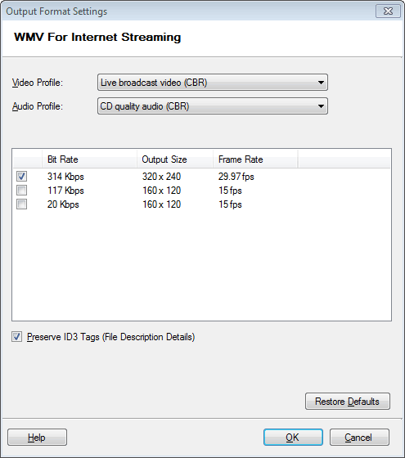This screenshot has height=458, width=405.
Task: Sort by Output Size column header
Action: point(175,159)
